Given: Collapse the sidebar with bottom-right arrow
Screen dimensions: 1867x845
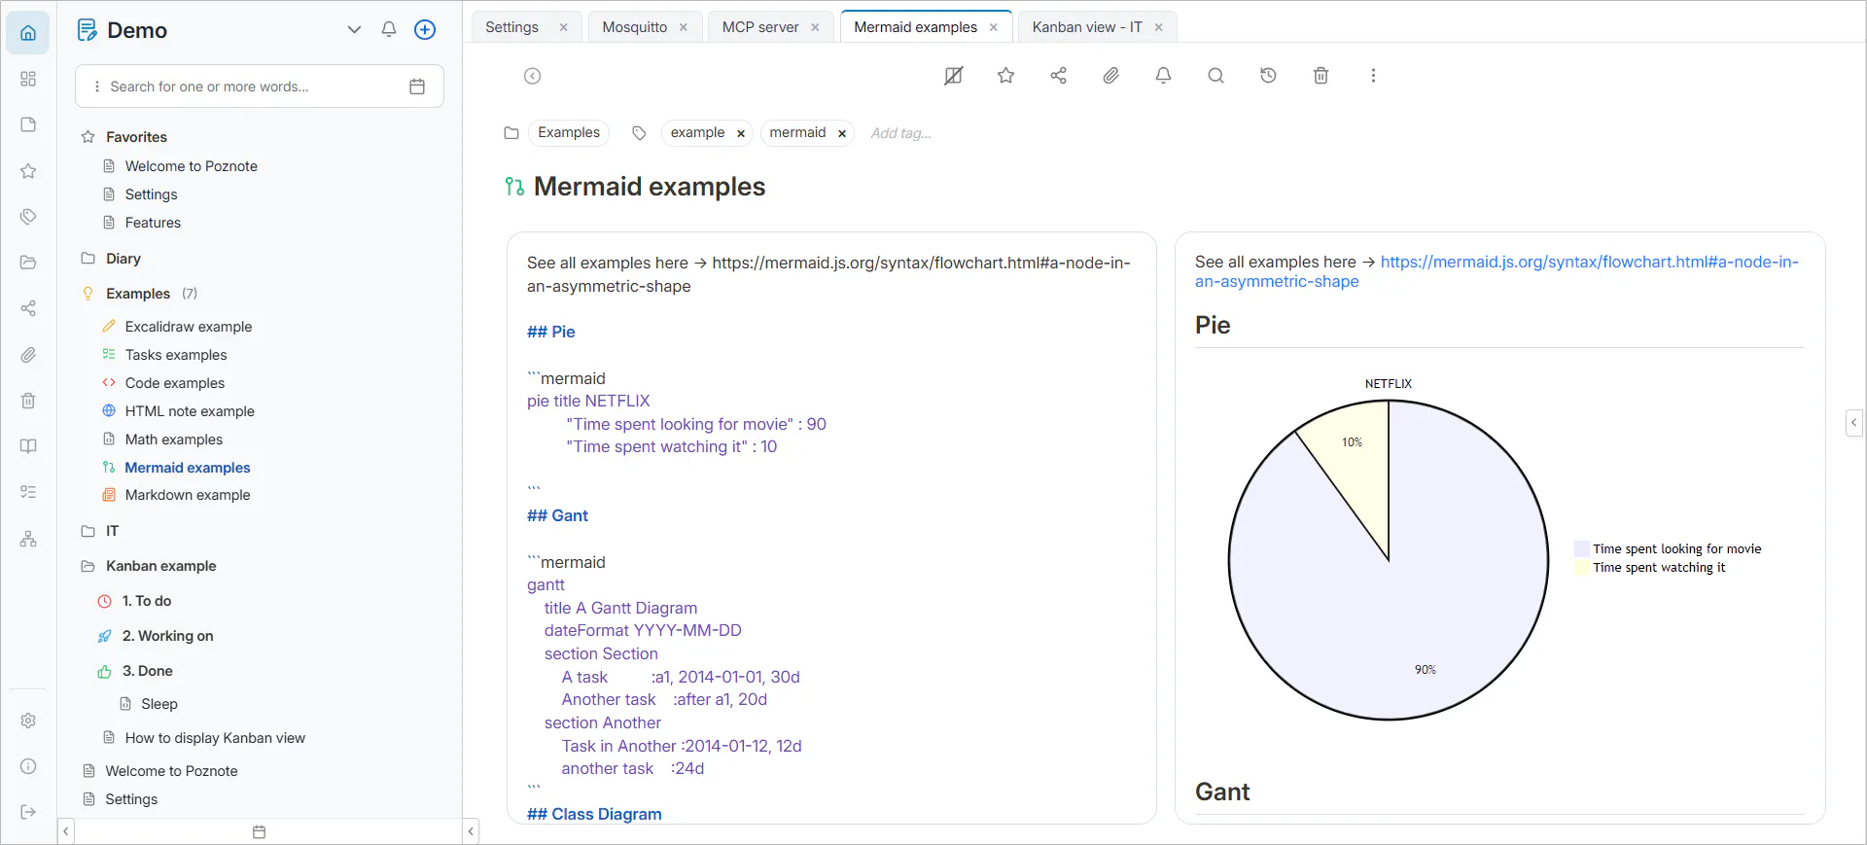Looking at the screenshot, I should click(471, 831).
